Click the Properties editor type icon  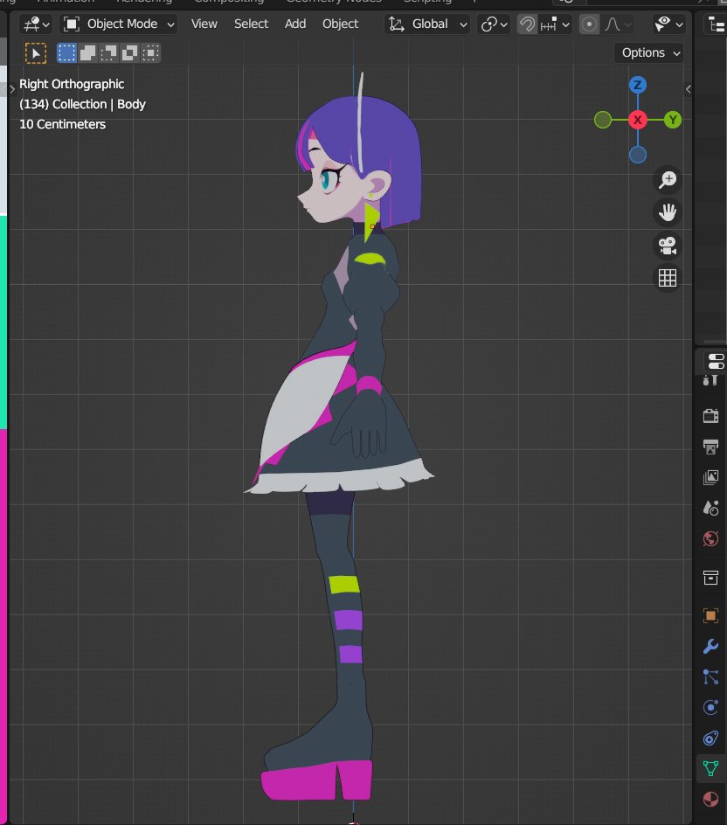(x=716, y=362)
